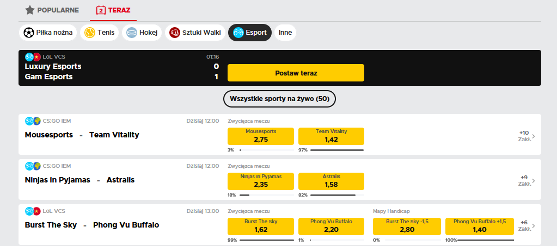Expand +6 bets for Burst The Sky match
The height and width of the screenshot is (246, 557).
pos(527,225)
